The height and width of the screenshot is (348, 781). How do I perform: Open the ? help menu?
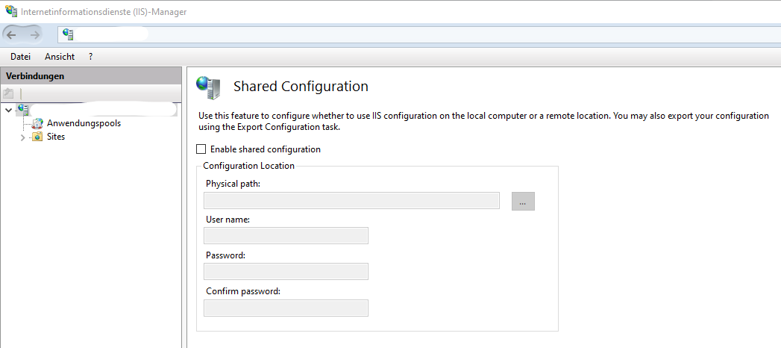(90, 57)
